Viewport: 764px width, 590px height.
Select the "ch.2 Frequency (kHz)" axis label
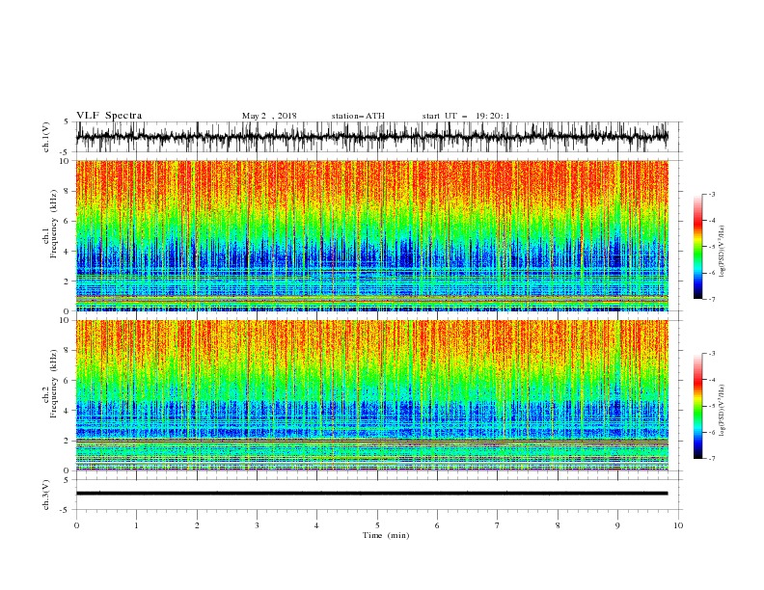(50, 383)
